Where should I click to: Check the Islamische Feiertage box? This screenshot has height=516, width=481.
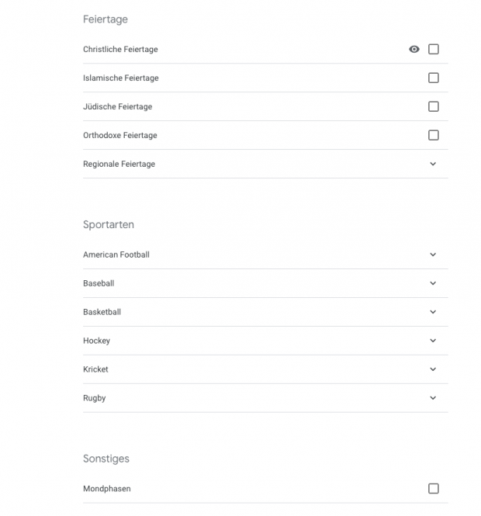(434, 78)
